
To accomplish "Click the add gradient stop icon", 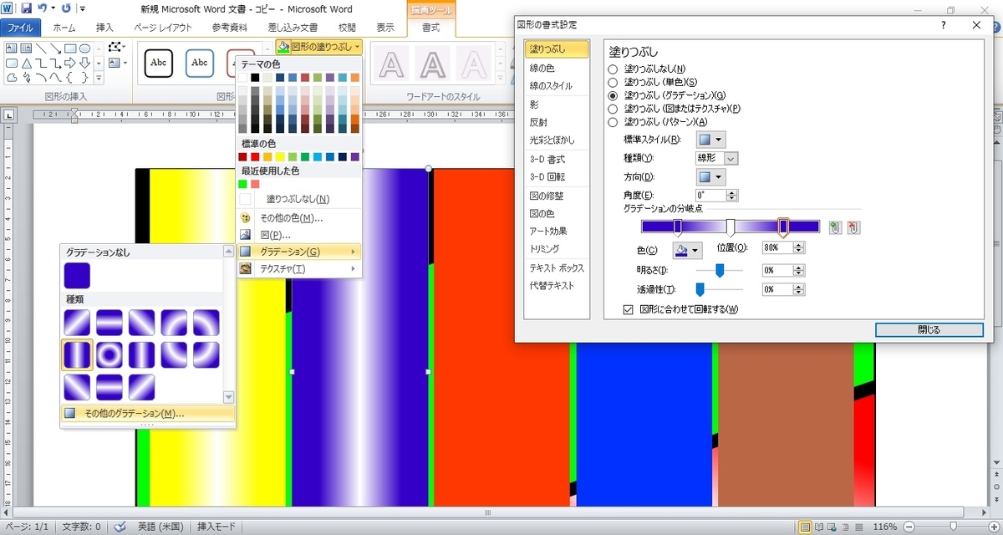I will (835, 227).
